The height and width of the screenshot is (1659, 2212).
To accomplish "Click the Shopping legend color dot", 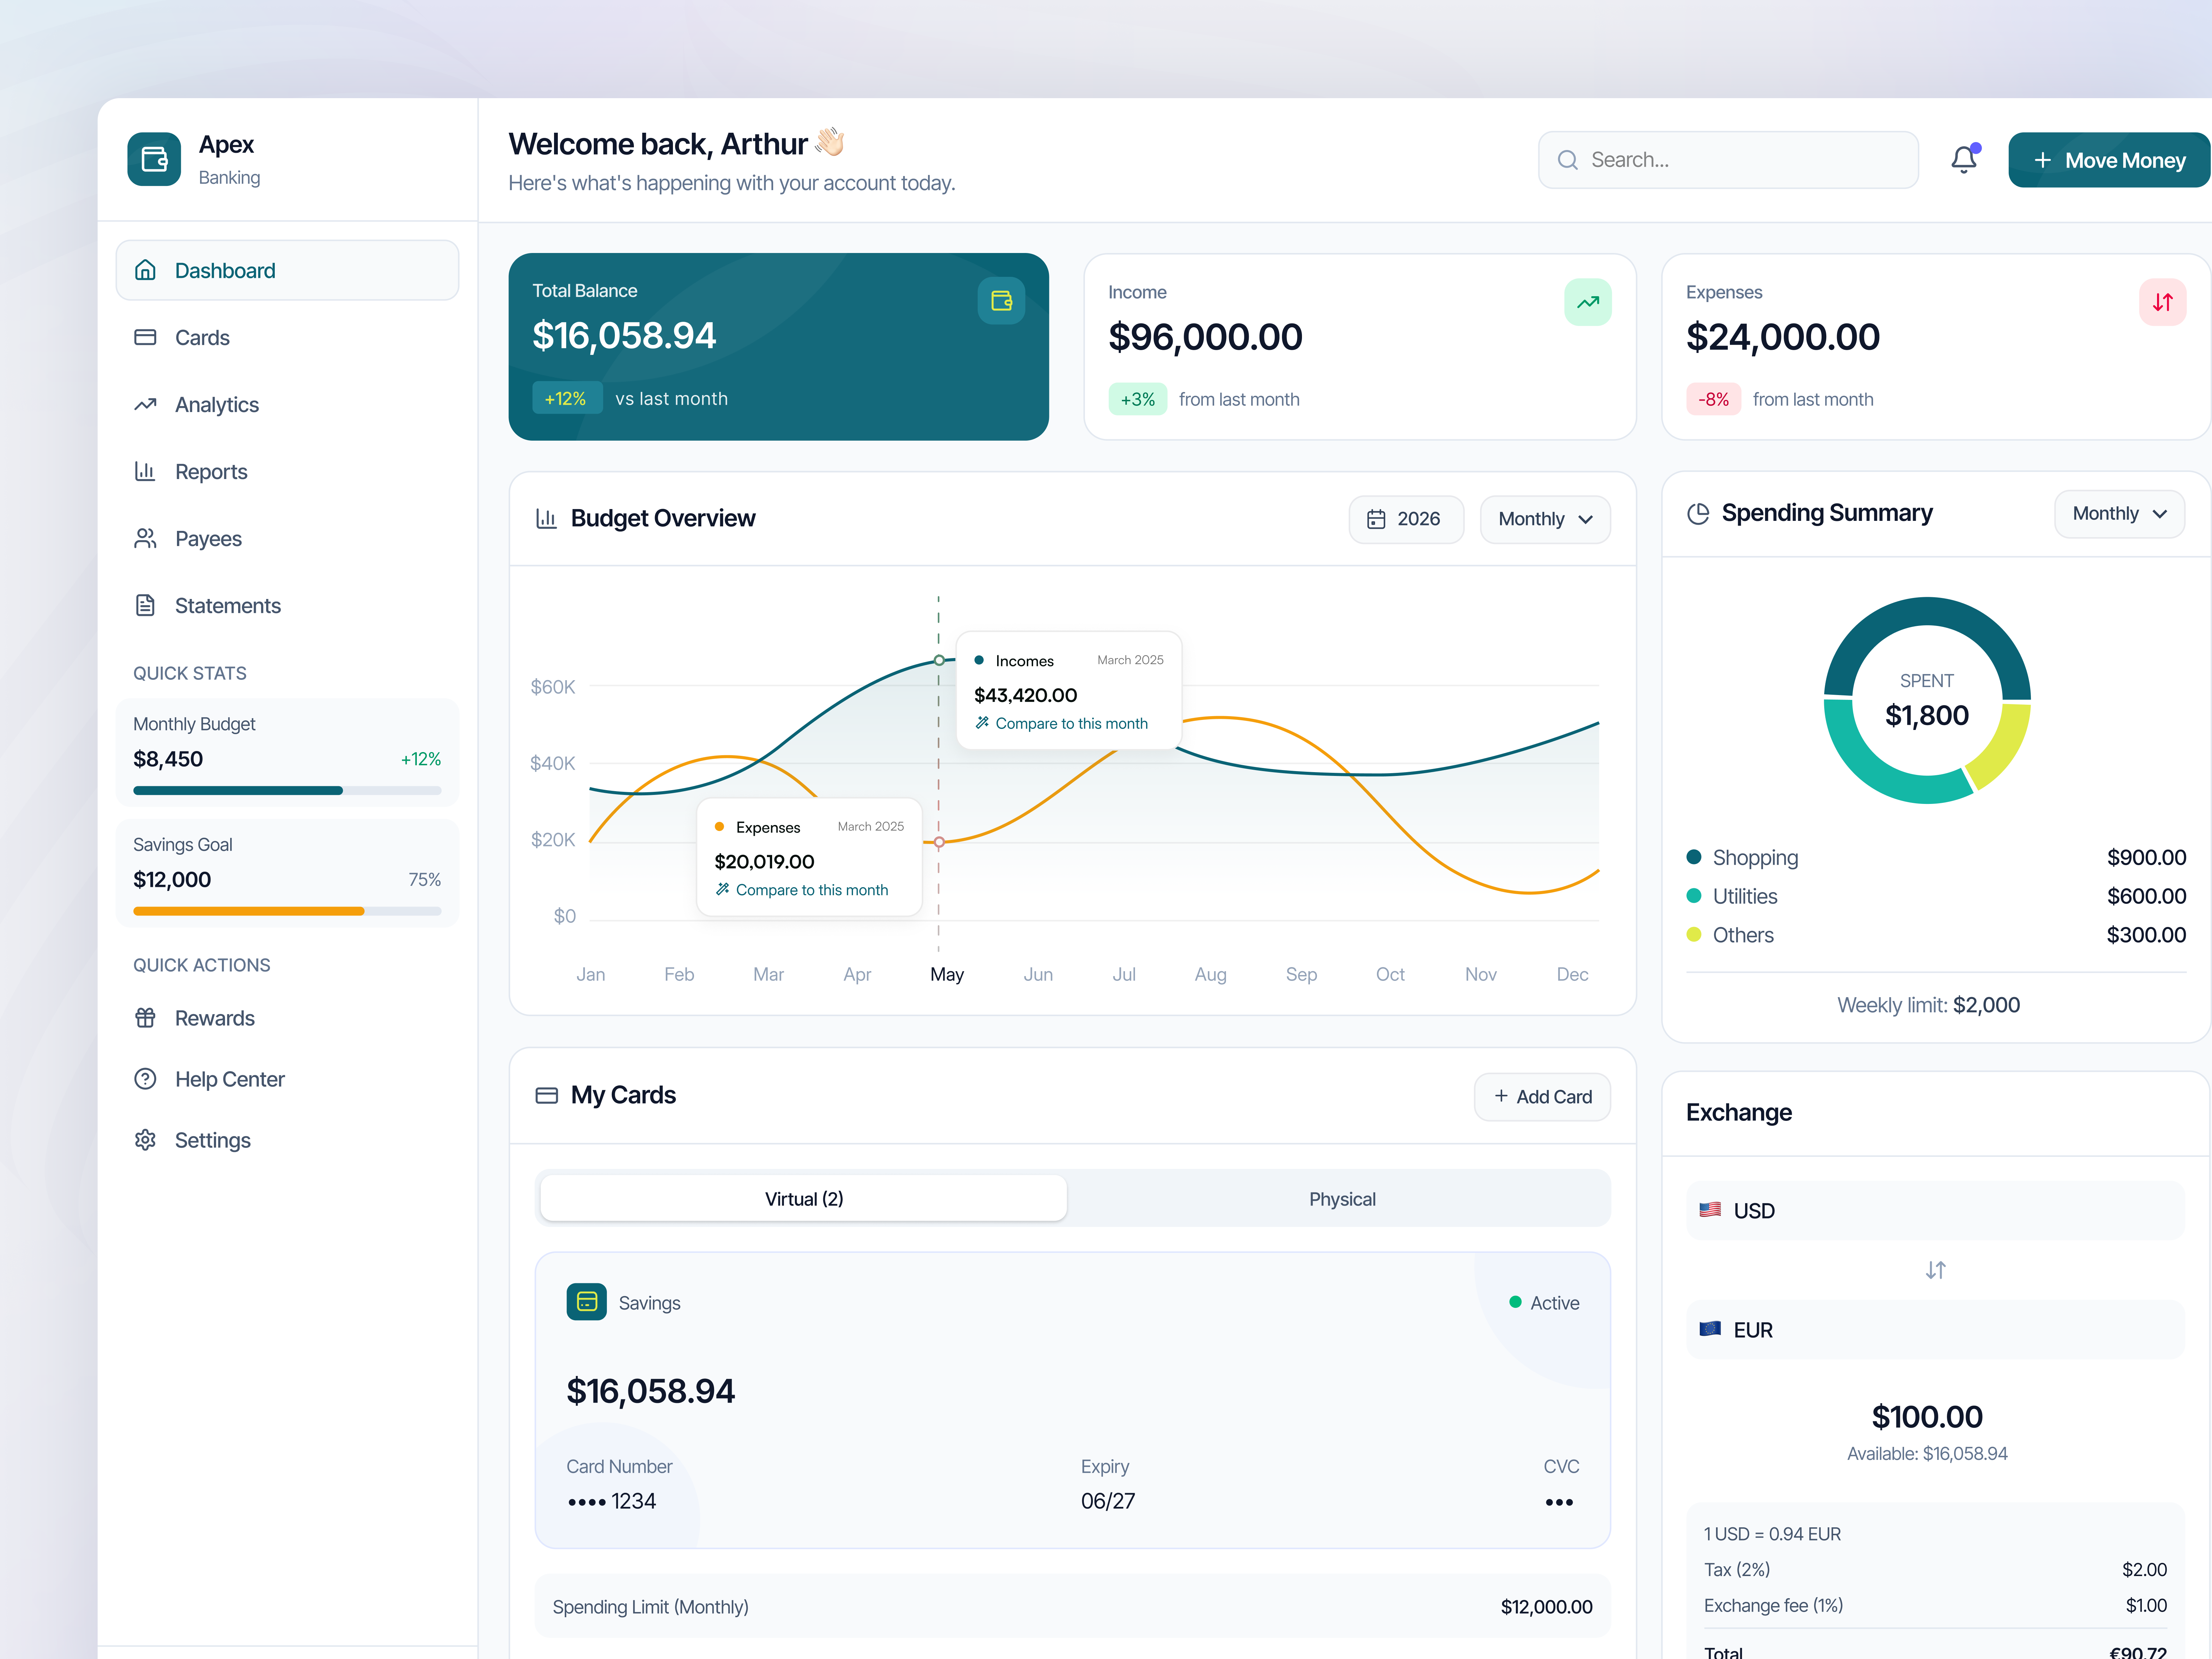I will coord(1694,857).
